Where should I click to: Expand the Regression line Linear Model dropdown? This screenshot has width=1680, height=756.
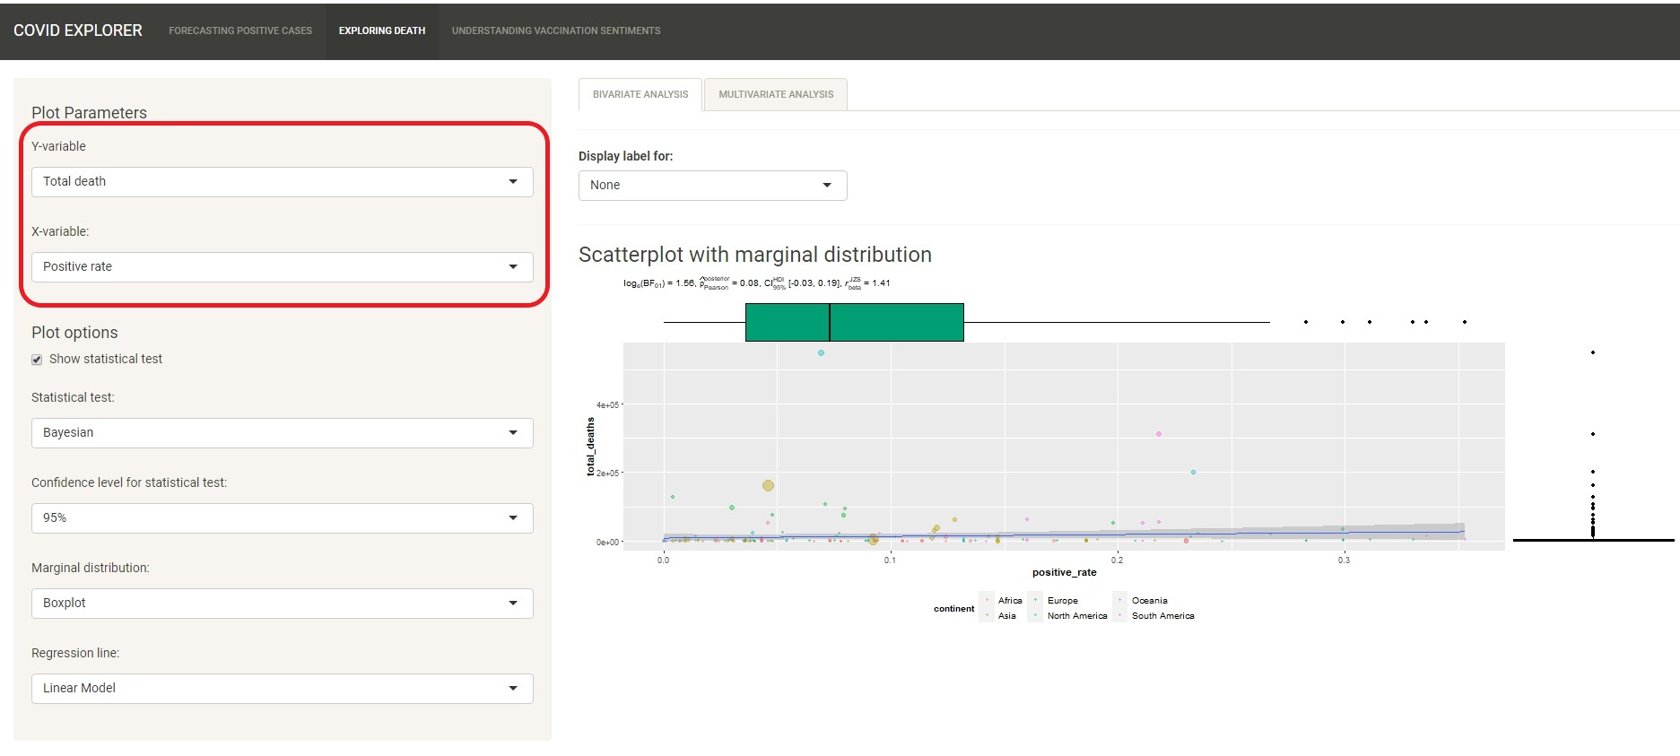[x=282, y=689]
